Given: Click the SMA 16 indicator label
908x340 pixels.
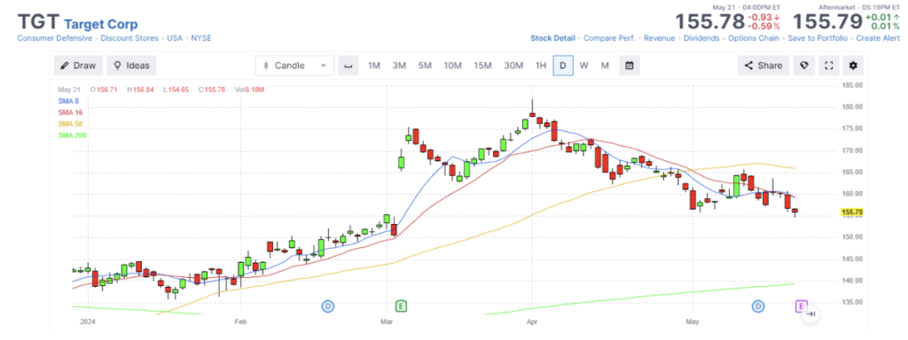Looking at the screenshot, I should [x=70, y=112].
